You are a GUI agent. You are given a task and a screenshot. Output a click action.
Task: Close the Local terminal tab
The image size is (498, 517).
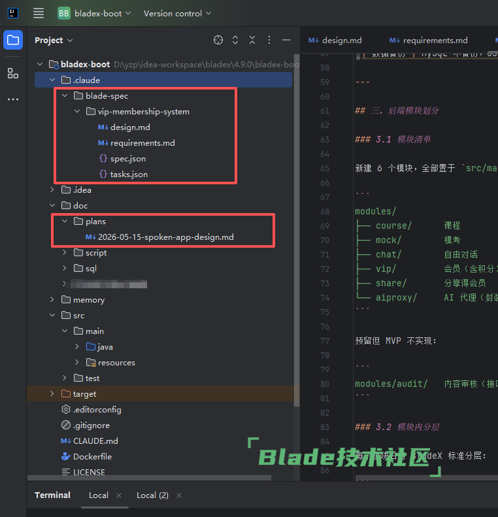[x=119, y=495]
